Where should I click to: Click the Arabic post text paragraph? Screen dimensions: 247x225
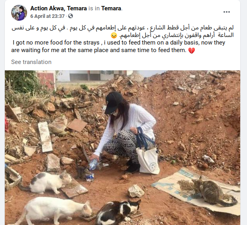click(122, 31)
